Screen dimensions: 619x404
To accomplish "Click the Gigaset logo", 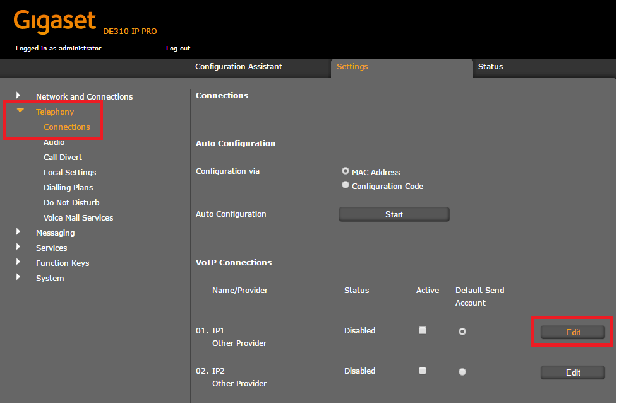I will pyautogui.click(x=54, y=21).
